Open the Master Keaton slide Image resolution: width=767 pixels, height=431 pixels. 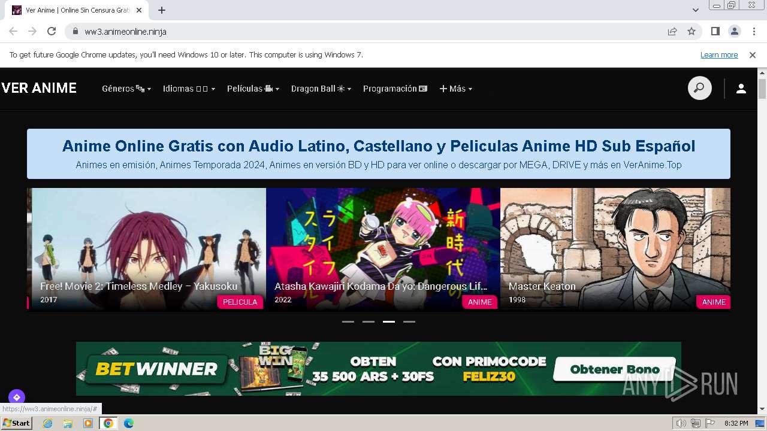pyautogui.click(x=615, y=249)
